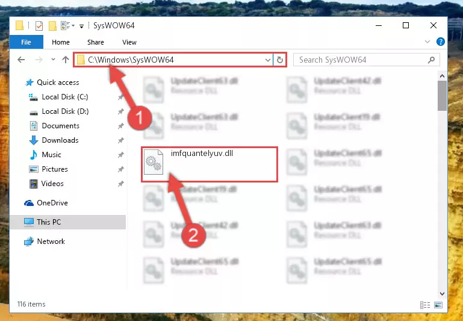Go back with the left arrow button
The height and width of the screenshot is (321, 463).
[21, 60]
